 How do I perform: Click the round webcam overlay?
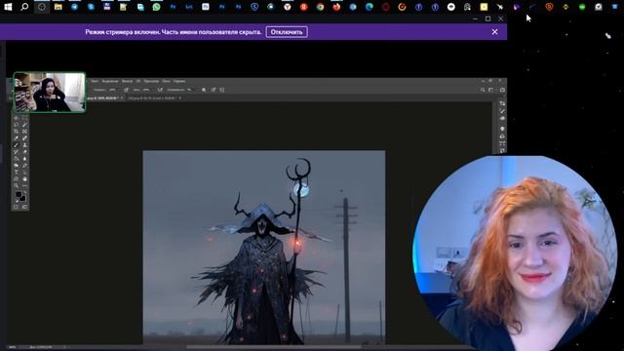pos(514,253)
